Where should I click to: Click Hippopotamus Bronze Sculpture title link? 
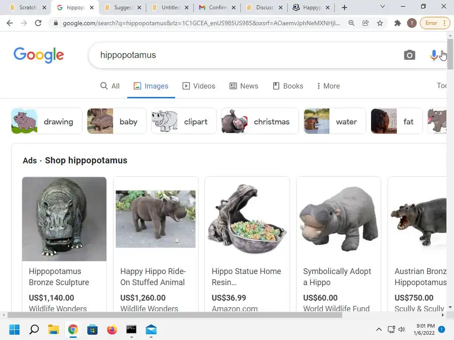59,277
